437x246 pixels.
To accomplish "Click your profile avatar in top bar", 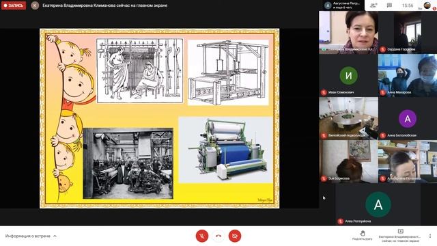I will click(x=427, y=5).
